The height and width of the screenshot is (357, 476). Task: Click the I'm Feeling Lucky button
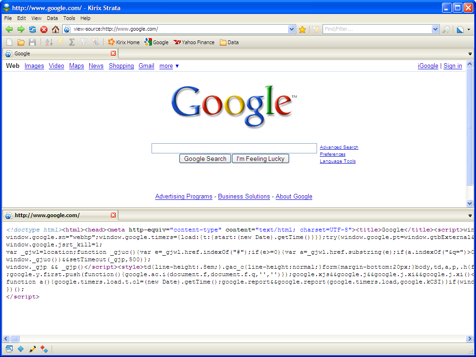point(260,159)
